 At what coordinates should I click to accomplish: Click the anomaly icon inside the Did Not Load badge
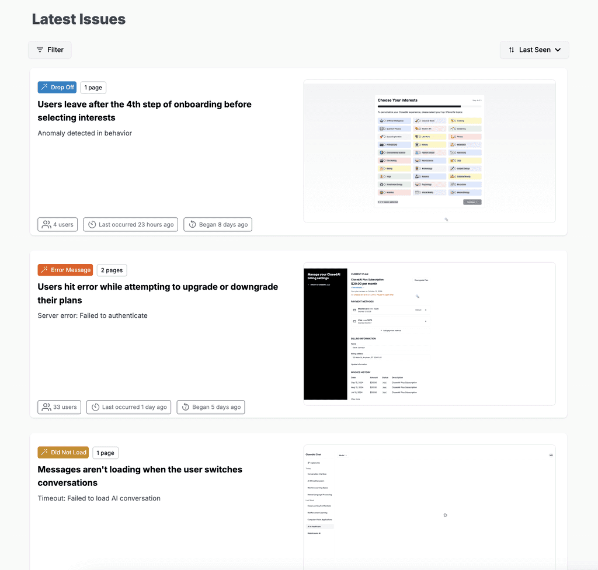[x=44, y=452]
